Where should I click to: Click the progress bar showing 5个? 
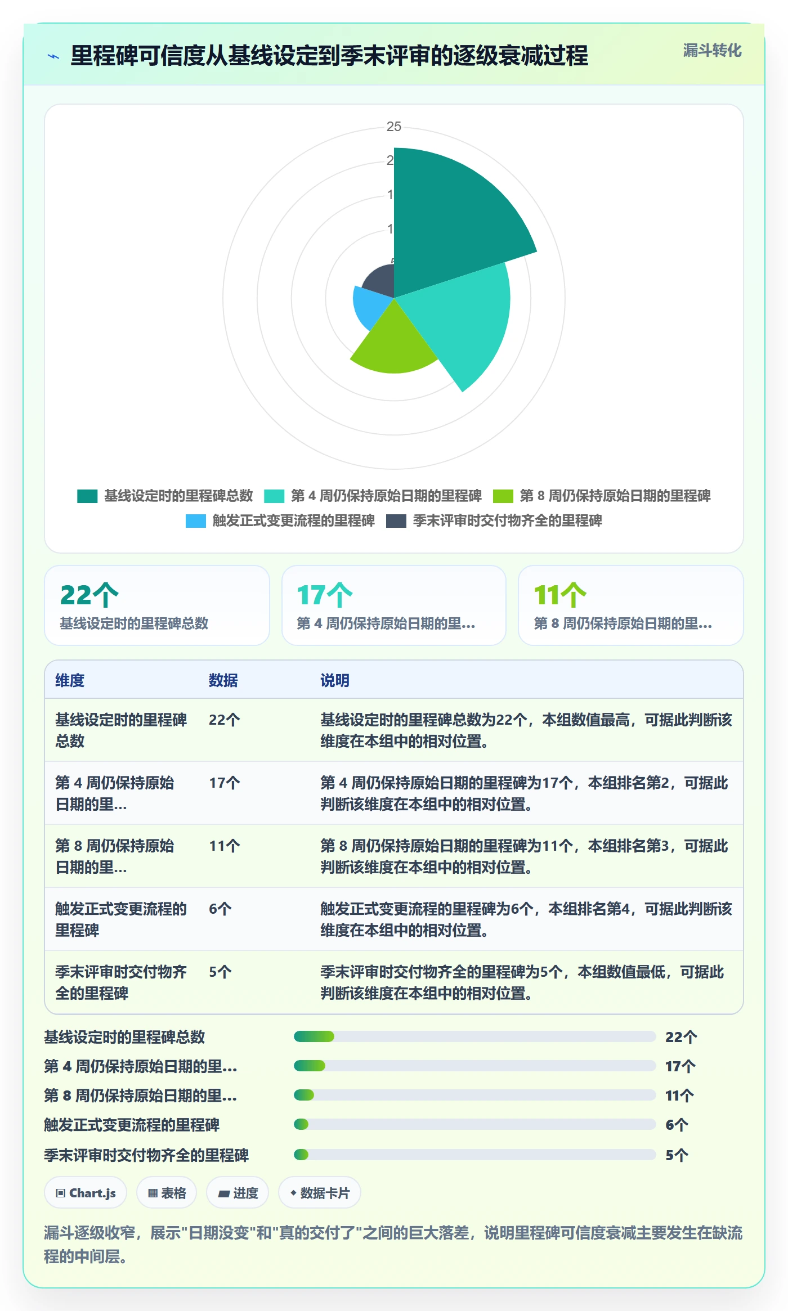click(x=475, y=1155)
